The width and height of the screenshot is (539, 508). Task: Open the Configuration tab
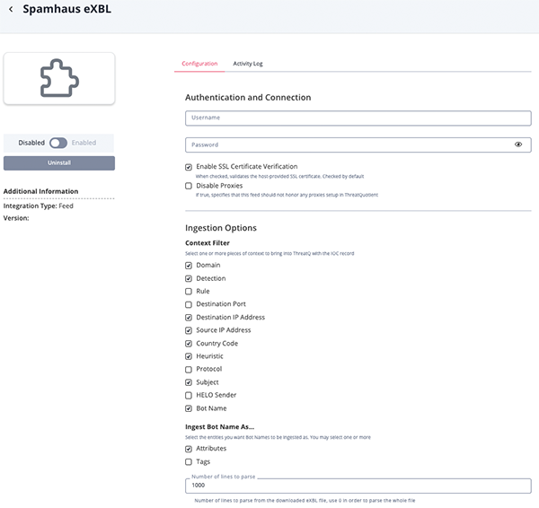click(199, 64)
